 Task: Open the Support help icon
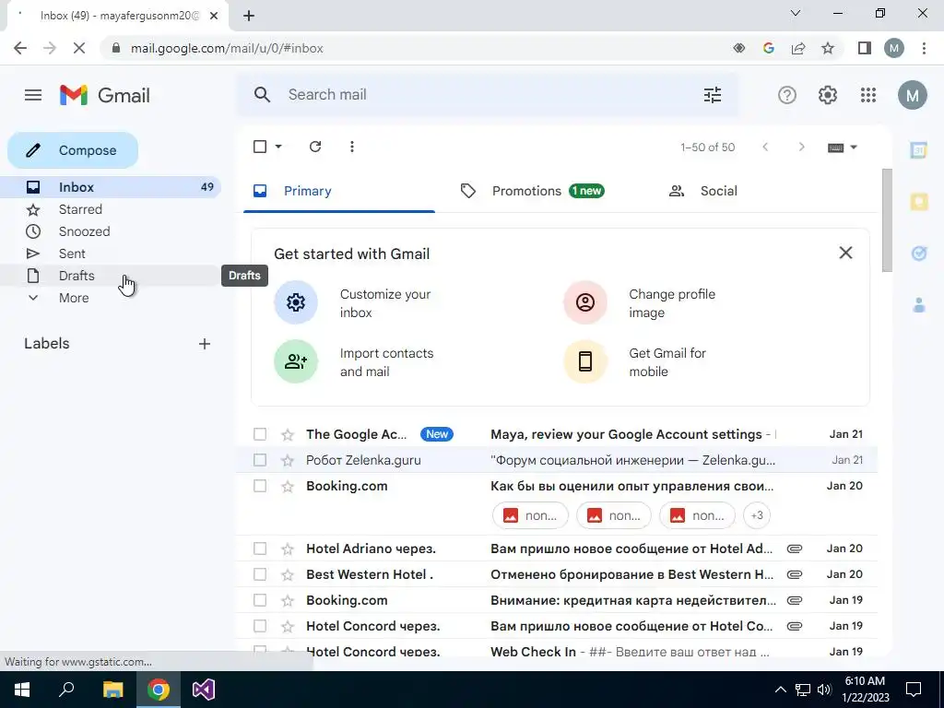787,95
